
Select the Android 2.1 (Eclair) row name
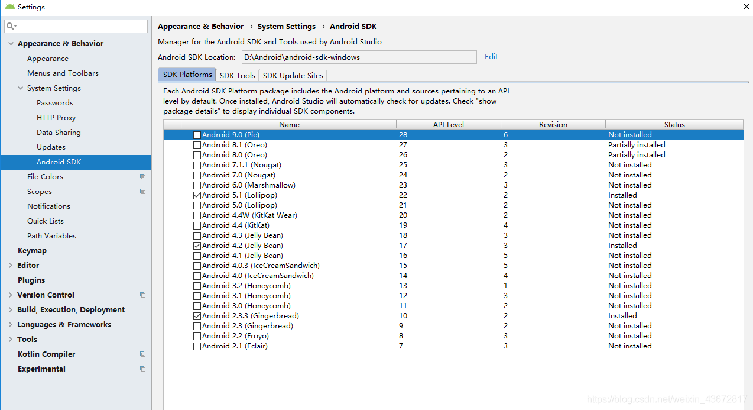point(235,346)
